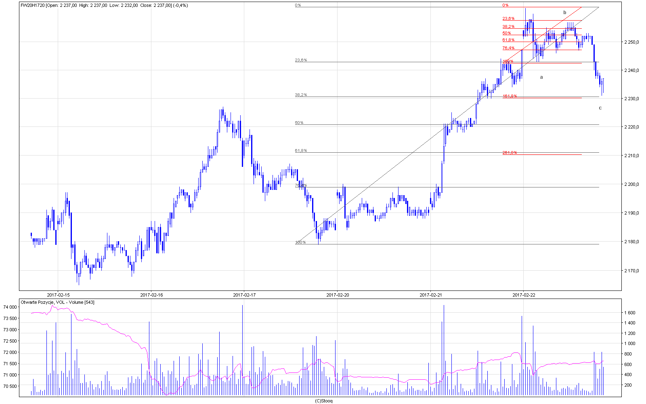Select the gray 38,2% retracement label

pos(301,95)
